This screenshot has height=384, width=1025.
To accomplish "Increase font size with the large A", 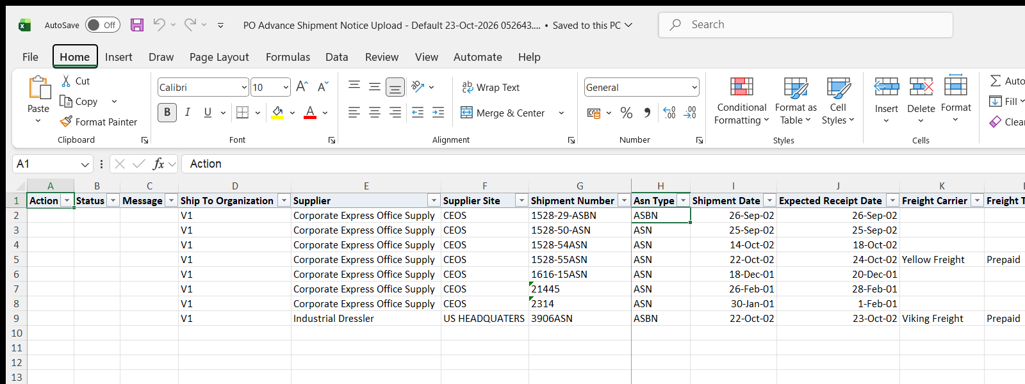I will point(302,86).
